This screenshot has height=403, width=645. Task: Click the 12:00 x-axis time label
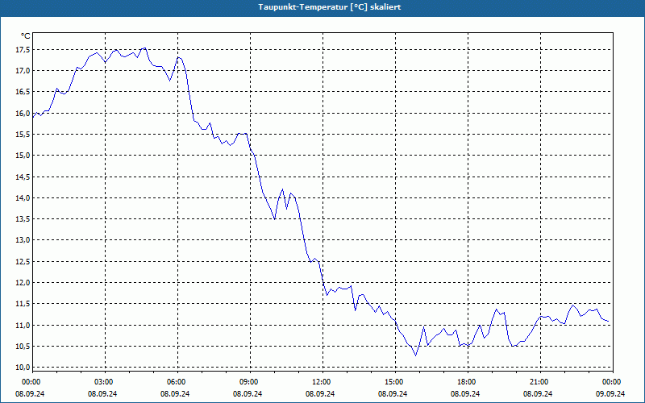click(322, 382)
